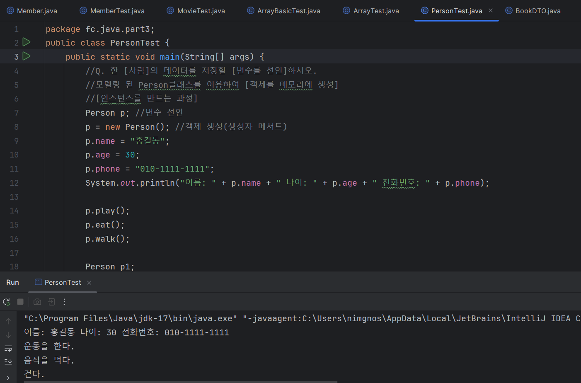581x383 pixels.
Task: Switch to the Member.java tab
Action: coord(32,11)
